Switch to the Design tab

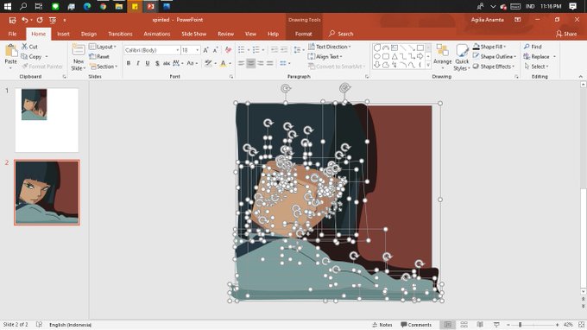click(89, 34)
